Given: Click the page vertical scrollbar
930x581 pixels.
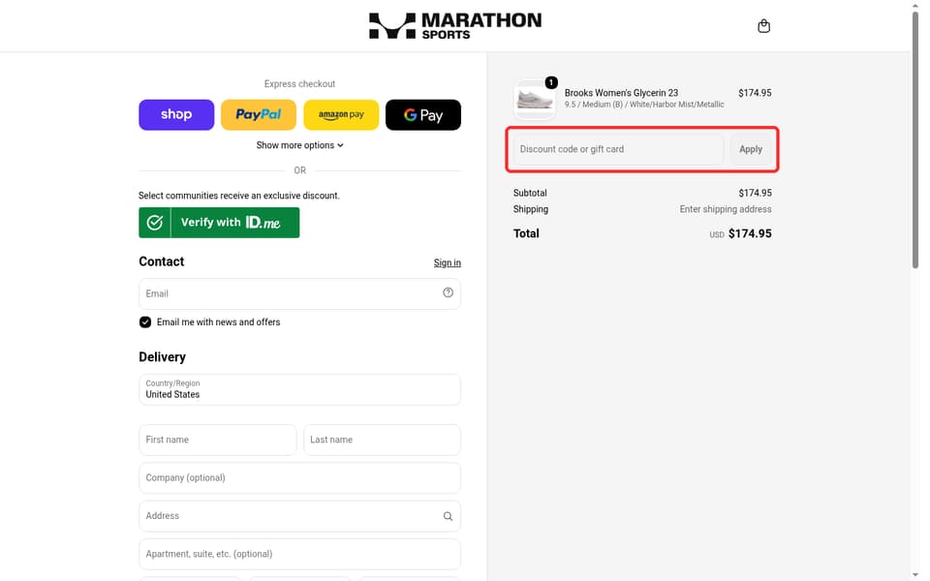Looking at the screenshot, I should click(915, 139).
